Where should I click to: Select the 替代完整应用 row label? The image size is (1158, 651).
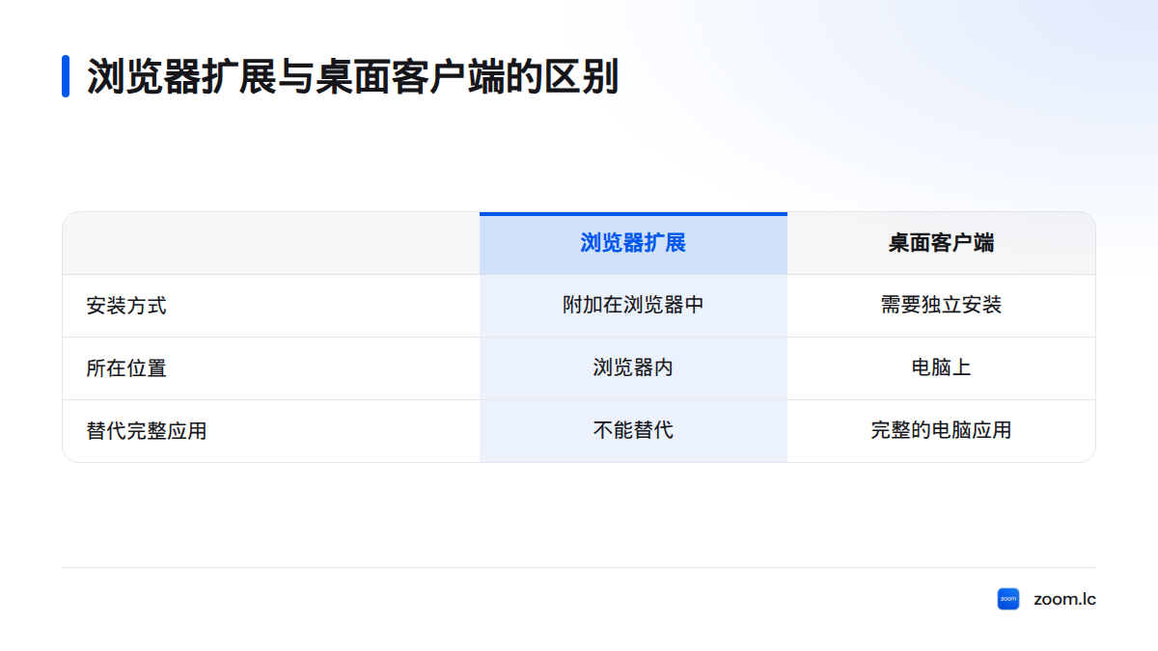pos(147,431)
